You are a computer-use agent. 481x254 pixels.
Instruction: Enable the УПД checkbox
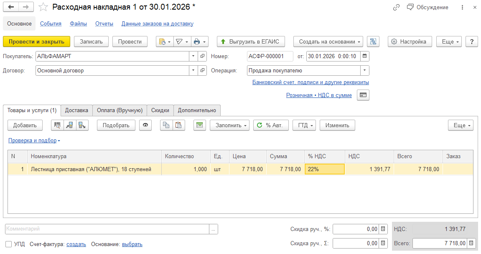[x=8, y=244]
